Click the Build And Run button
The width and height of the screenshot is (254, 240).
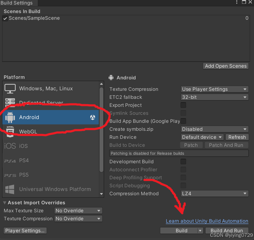(x=227, y=231)
